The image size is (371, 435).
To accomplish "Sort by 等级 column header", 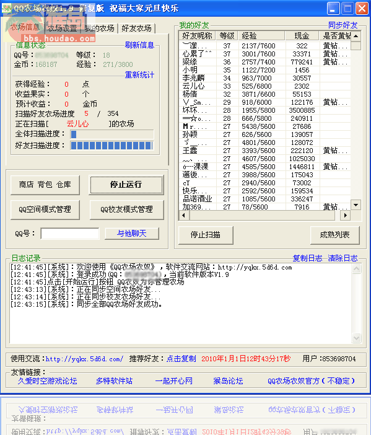I will 227,35.
